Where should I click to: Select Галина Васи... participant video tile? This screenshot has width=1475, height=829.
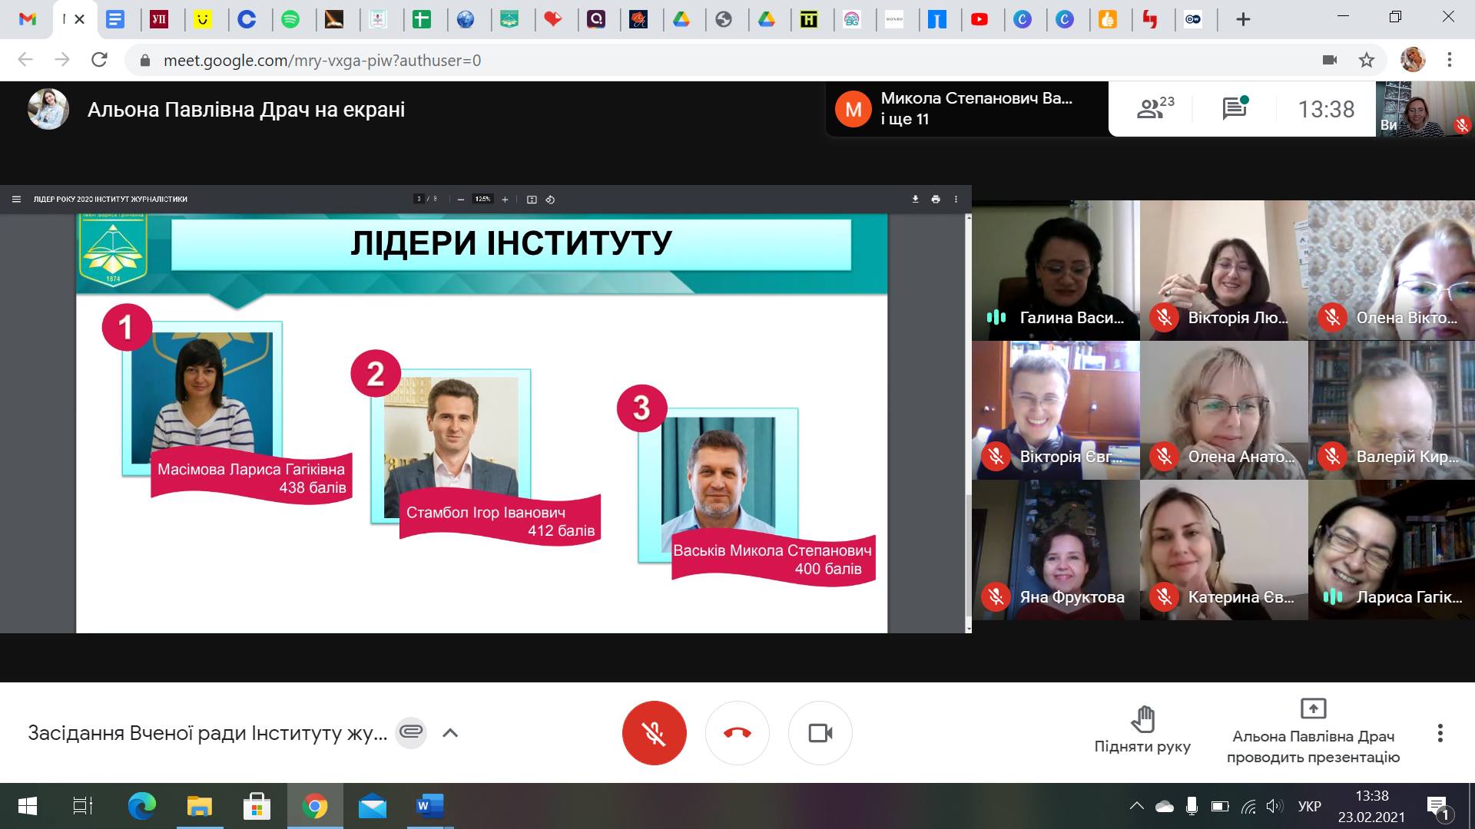[1056, 270]
